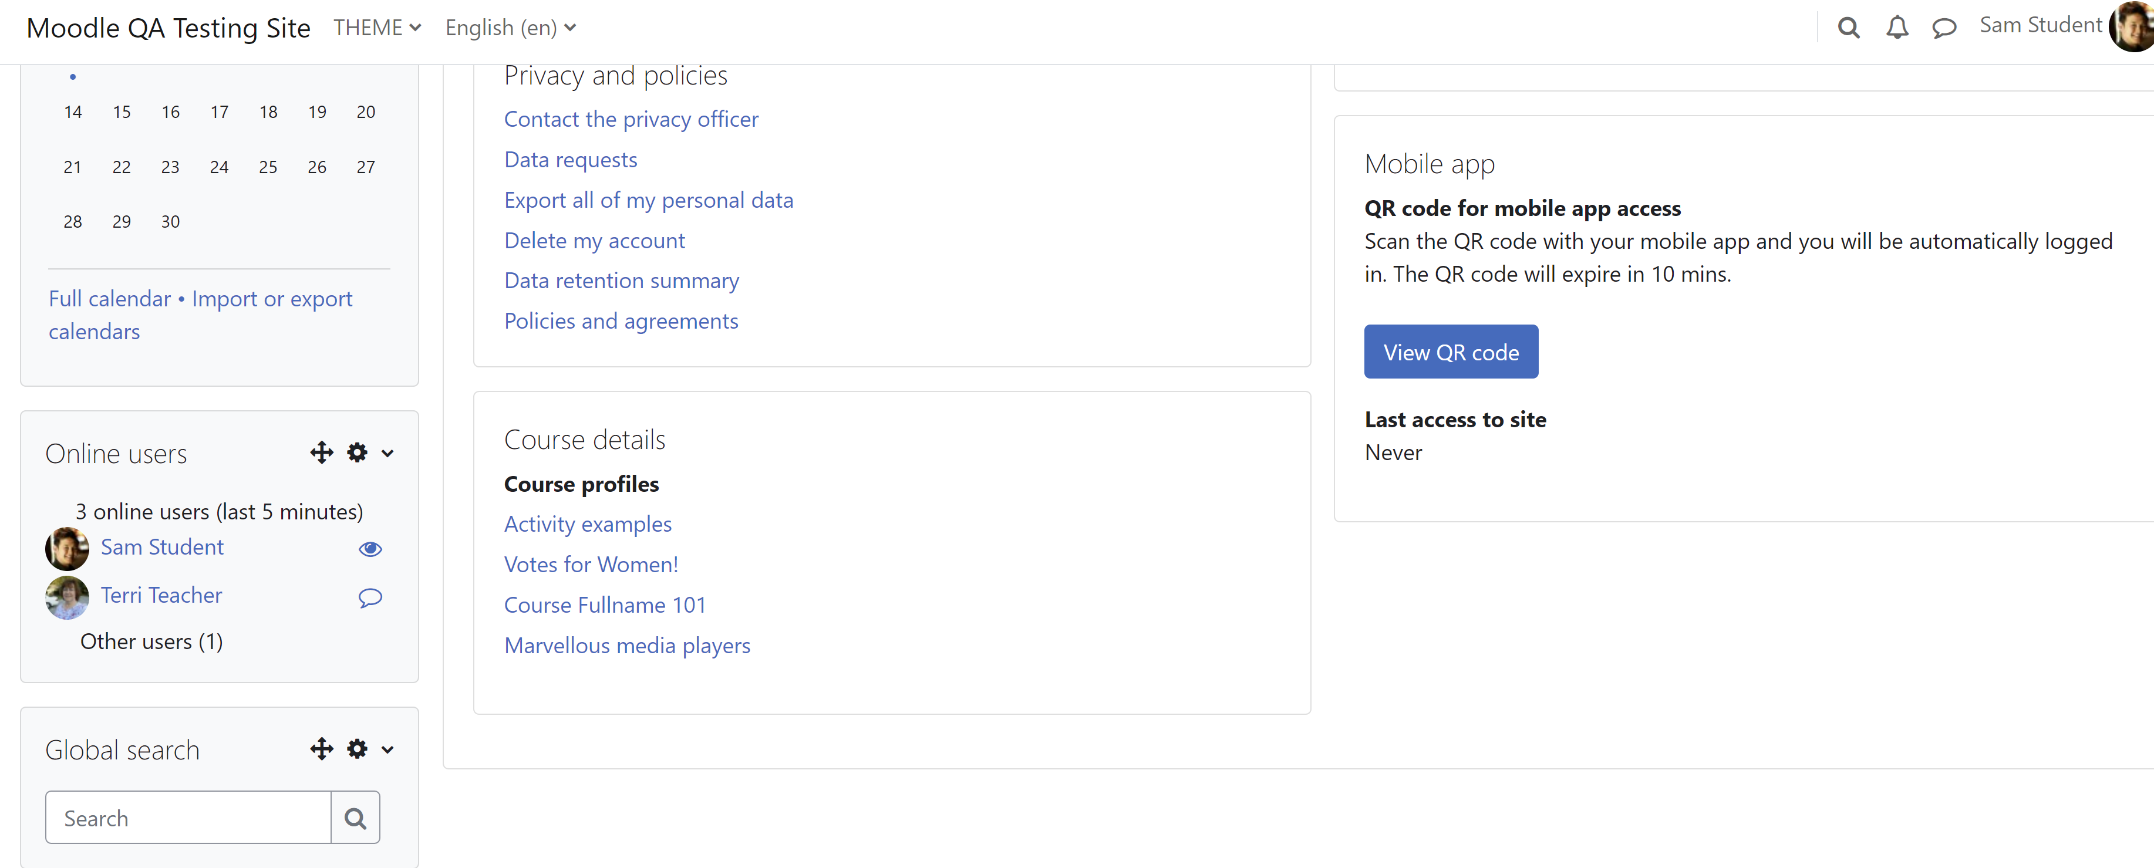This screenshot has height=868, width=2154.
Task: Toggle Sam Student's online visibility eye icon
Action: point(370,549)
